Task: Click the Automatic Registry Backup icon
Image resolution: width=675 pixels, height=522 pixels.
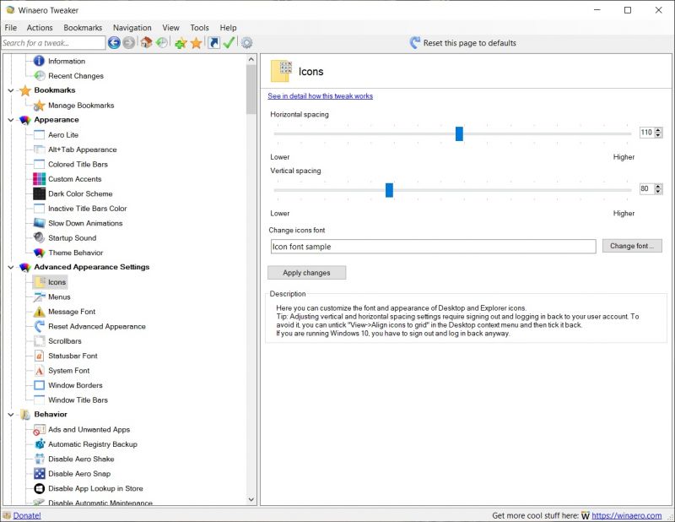Action: click(x=39, y=444)
